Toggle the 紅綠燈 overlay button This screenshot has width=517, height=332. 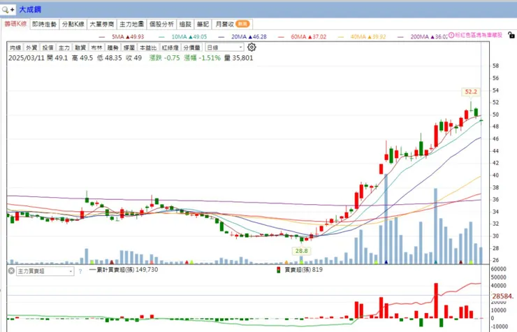[x=170, y=48]
